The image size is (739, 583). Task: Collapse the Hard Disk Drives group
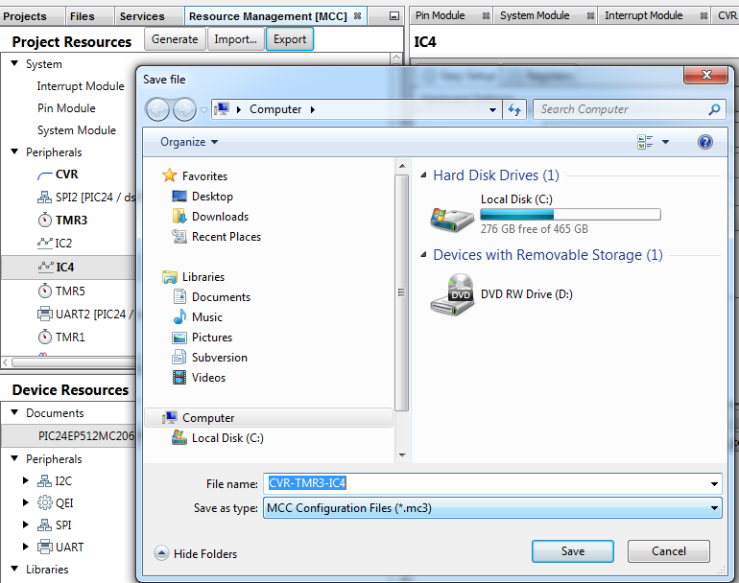tap(424, 175)
